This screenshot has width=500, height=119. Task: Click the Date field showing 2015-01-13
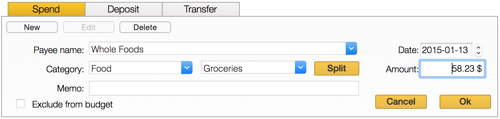[446, 50]
